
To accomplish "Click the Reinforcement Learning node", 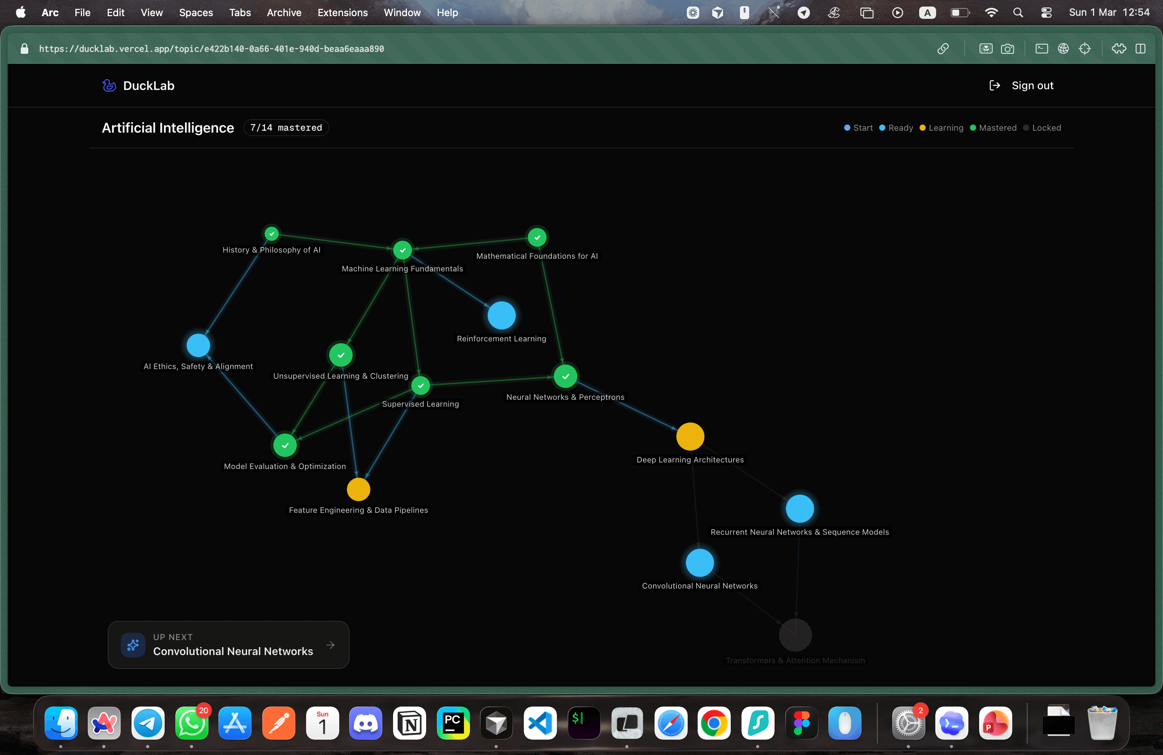I will pyautogui.click(x=502, y=315).
